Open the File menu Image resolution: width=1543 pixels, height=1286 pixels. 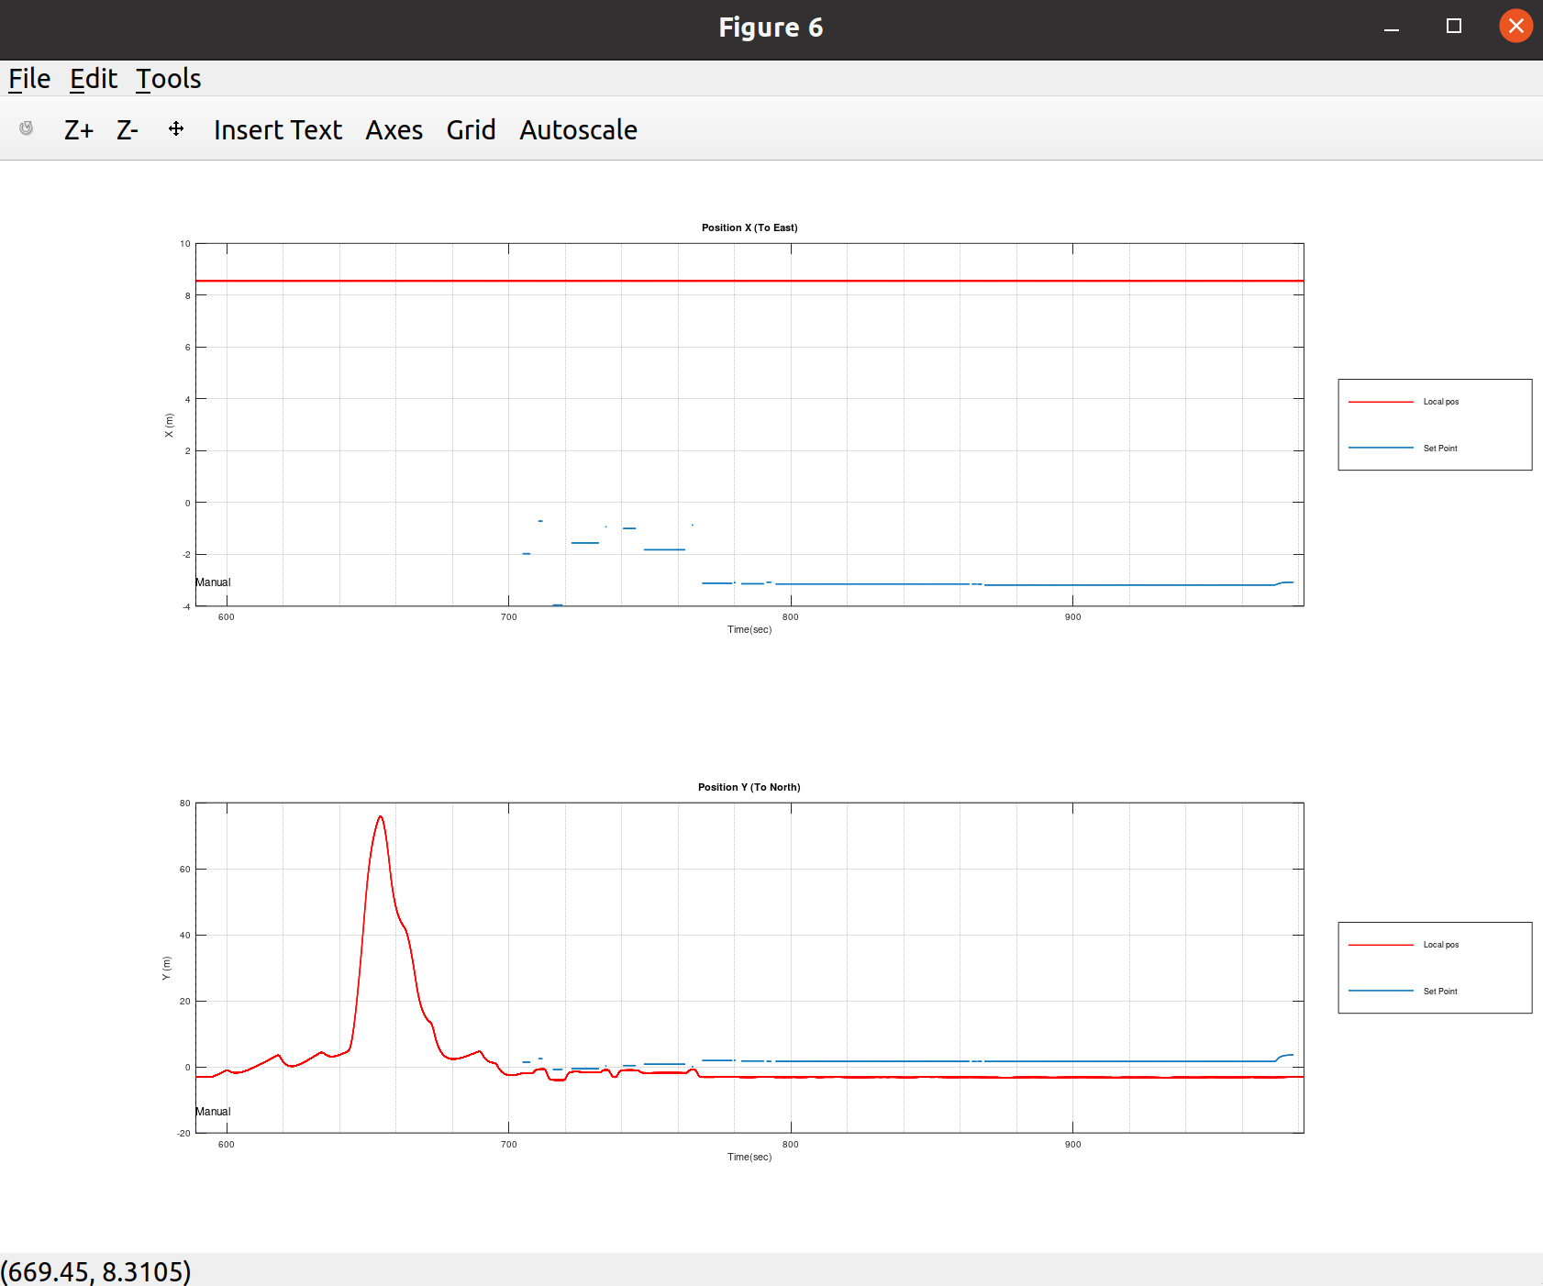click(x=29, y=79)
